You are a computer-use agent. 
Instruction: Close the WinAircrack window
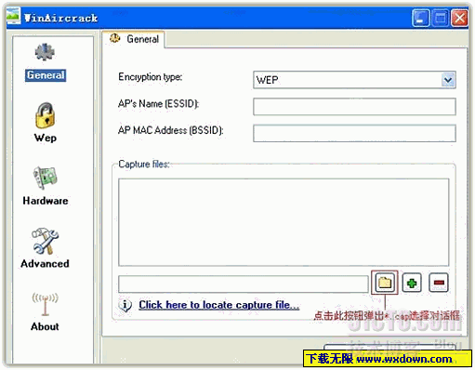pos(459,18)
